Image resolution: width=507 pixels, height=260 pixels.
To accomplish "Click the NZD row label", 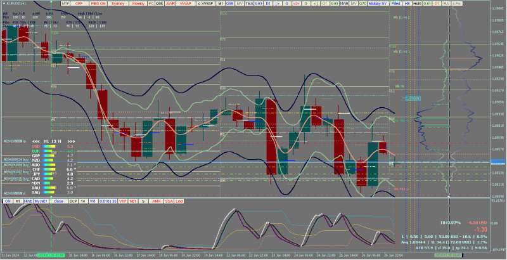I will (36, 160).
